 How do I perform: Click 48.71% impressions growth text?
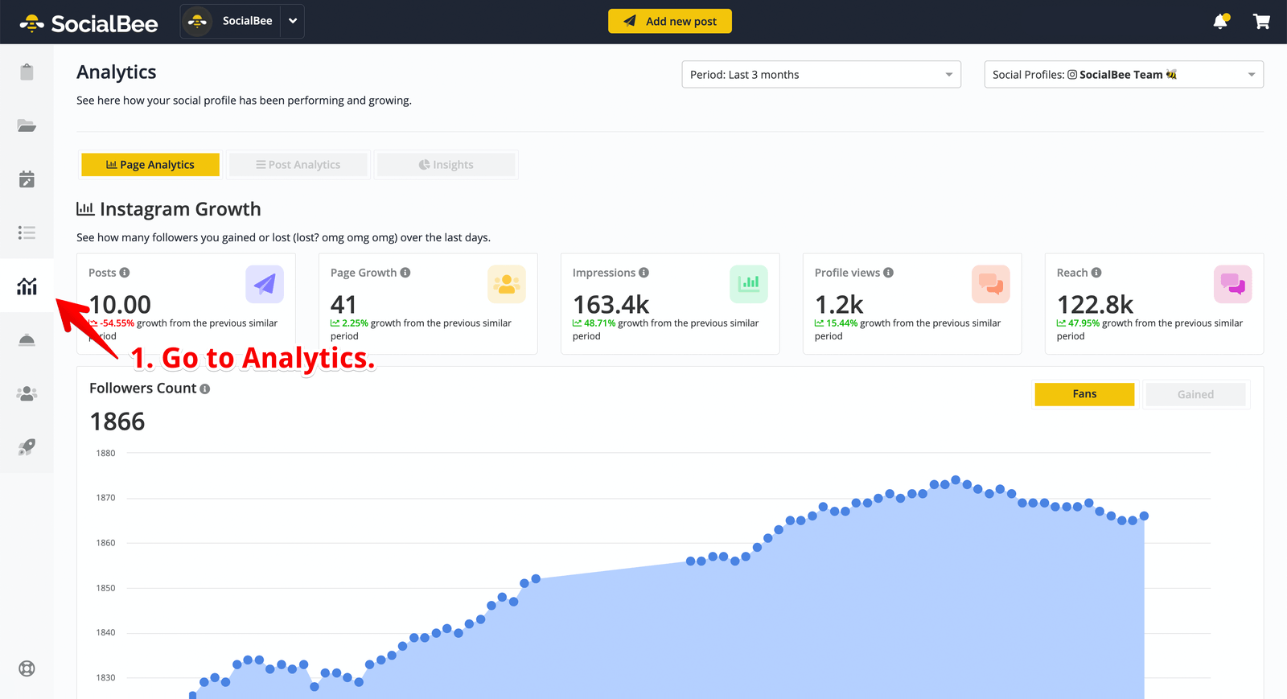pos(600,323)
